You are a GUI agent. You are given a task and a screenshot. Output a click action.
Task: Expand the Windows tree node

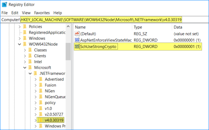pyautogui.click(x=20, y=38)
